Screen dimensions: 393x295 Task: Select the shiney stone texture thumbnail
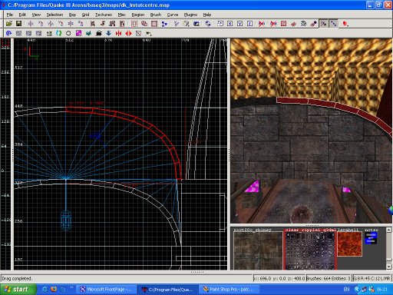258,250
